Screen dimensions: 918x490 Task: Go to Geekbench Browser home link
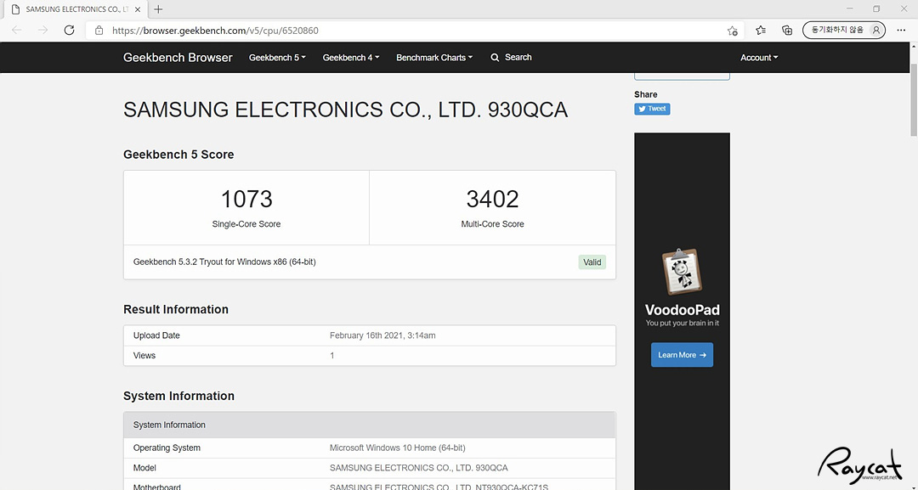[x=178, y=57]
